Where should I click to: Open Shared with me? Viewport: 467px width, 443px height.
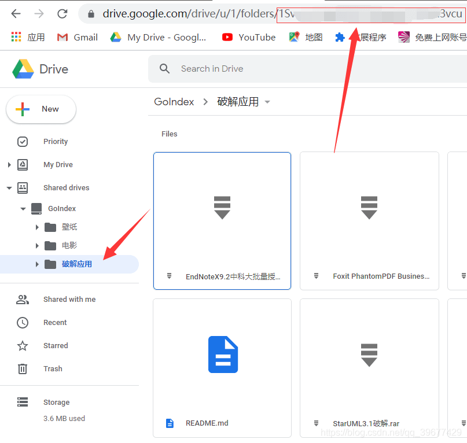point(69,299)
